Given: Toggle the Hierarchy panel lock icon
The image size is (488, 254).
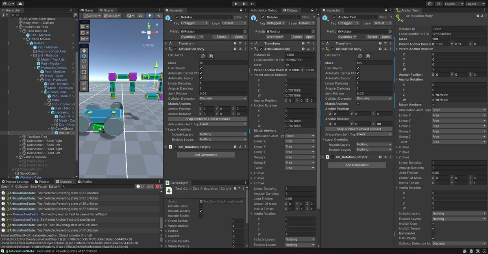Looking at the screenshot, I should [x=72, y=10].
